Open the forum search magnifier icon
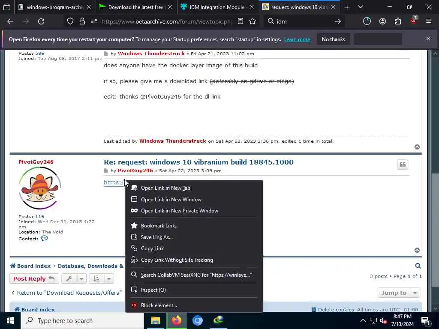Screen dimensions: 439x329 [418, 266]
